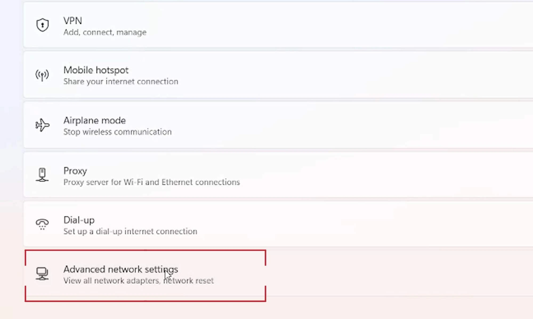Click the 'Add, connect, manage' subtitle

coord(105,32)
